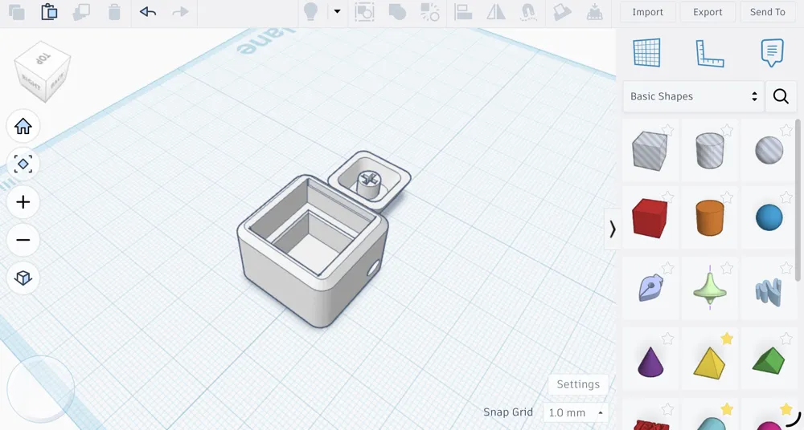
Task: Click the Delete trash icon
Action: [x=114, y=12]
